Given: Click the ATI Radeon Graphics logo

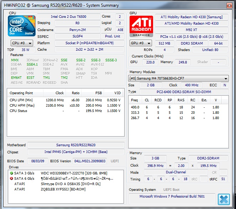Looking at the screenshot, I should pos(141,26).
